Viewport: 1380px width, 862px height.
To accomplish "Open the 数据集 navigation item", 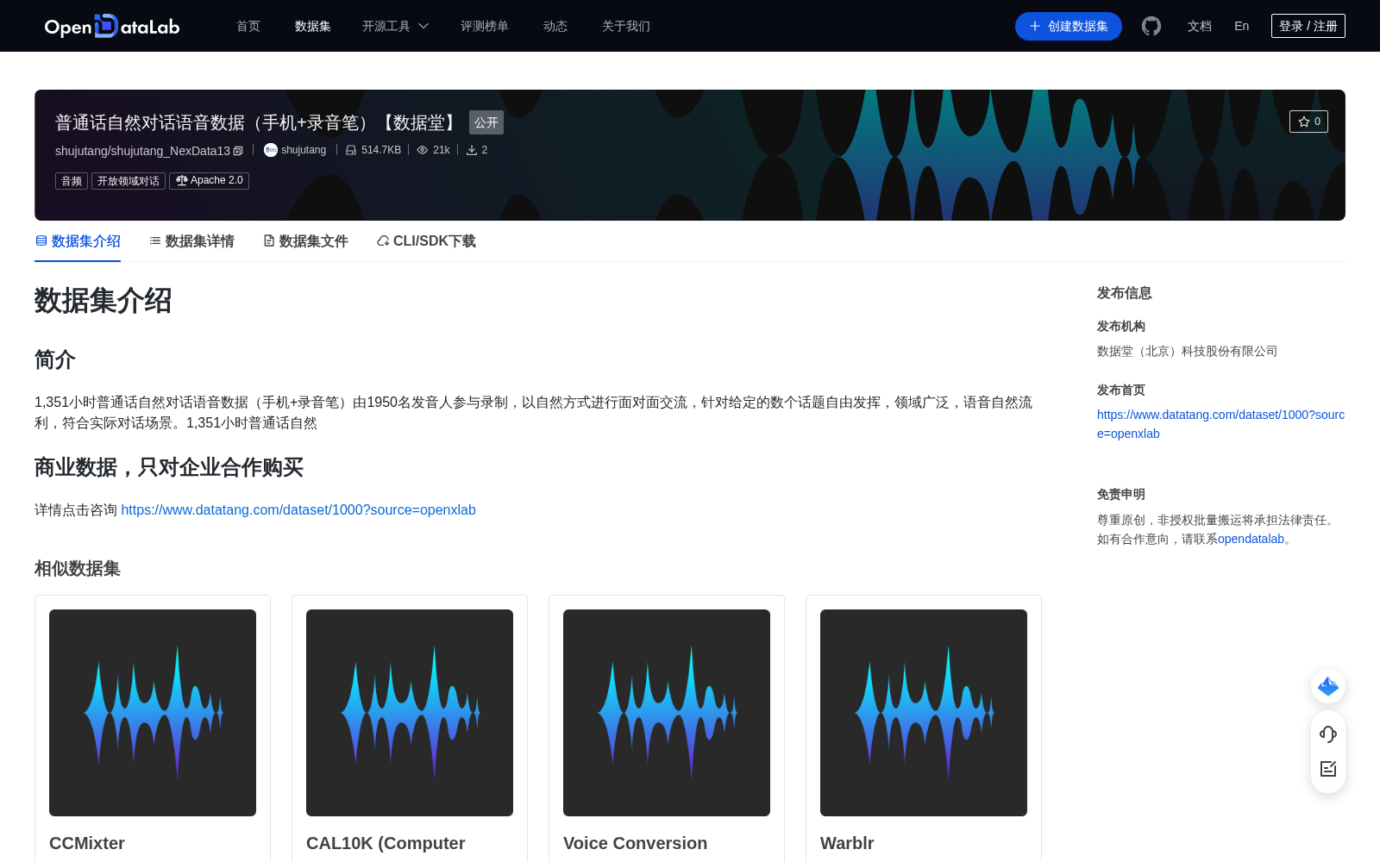I will 312,26.
